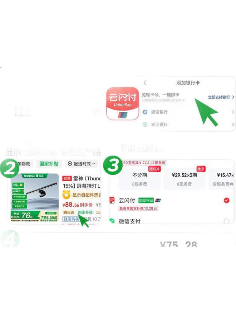Viewport: 236px width, 323px height.
Task: Open the screen light bar product thumbnail
Action: [x=35, y=197]
